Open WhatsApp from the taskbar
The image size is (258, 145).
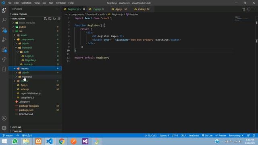(x=15, y=141)
